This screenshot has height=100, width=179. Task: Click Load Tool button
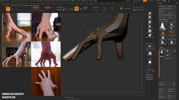(x=163, y=6)
